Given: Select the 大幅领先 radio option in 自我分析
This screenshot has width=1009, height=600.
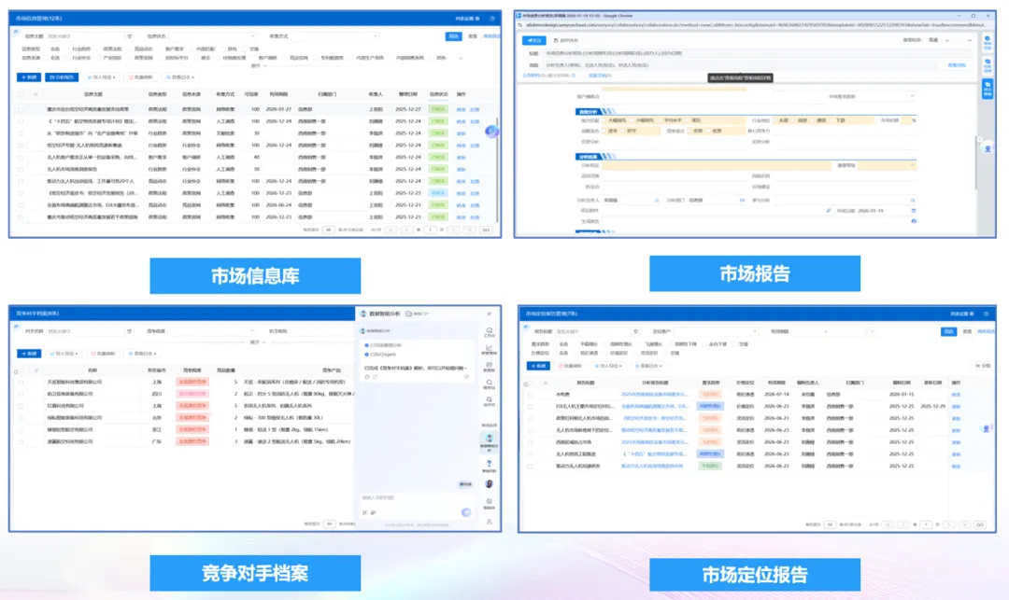Looking at the screenshot, I should (602, 119).
